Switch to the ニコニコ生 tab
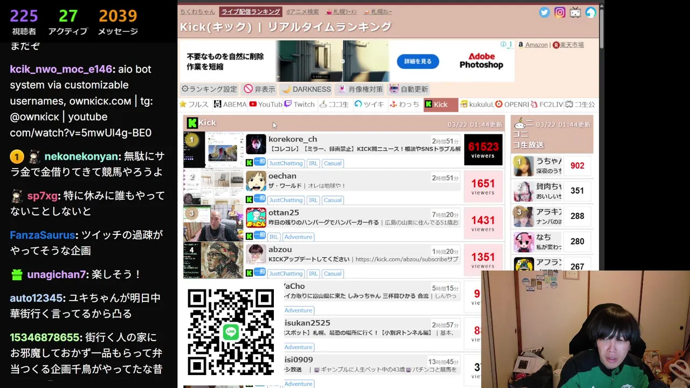The height and width of the screenshot is (388, 690). pyautogui.click(x=335, y=105)
